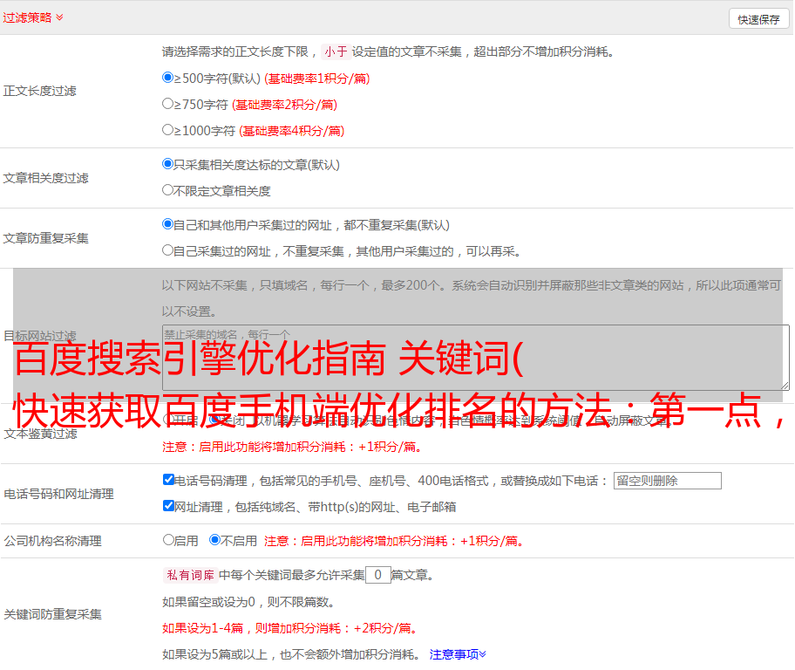Select 启用 for 公司机构名称清理
795x670 pixels.
pos(168,540)
